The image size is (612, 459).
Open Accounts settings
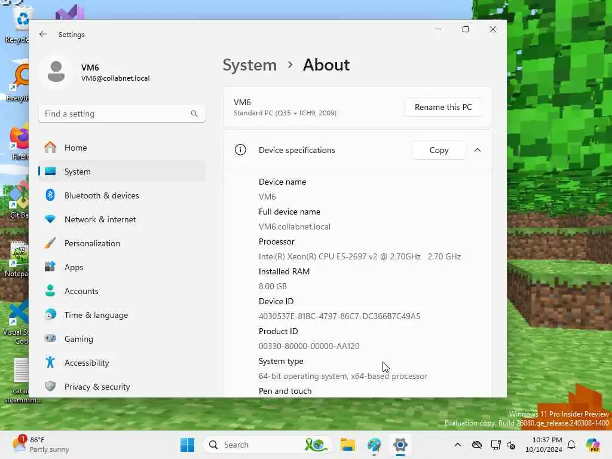(x=122, y=291)
